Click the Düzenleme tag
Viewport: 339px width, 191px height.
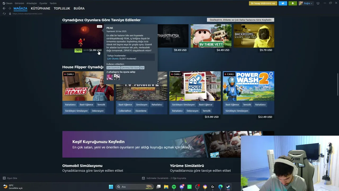pos(141,111)
